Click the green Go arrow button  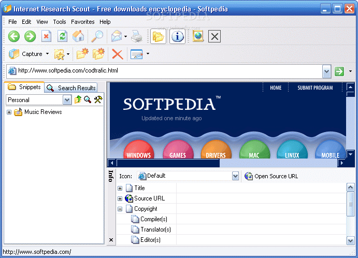[339, 71]
